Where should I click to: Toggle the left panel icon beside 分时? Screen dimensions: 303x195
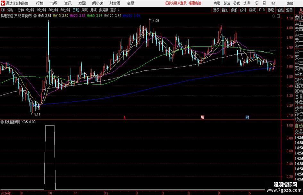click(3, 10)
